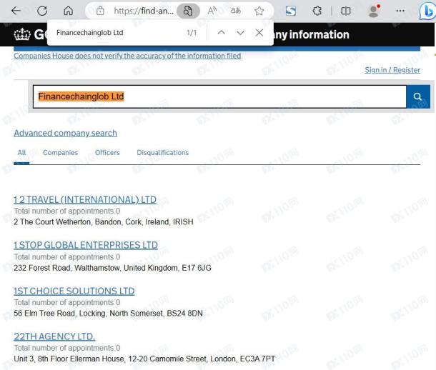Switch to the Companies tab

60,153
